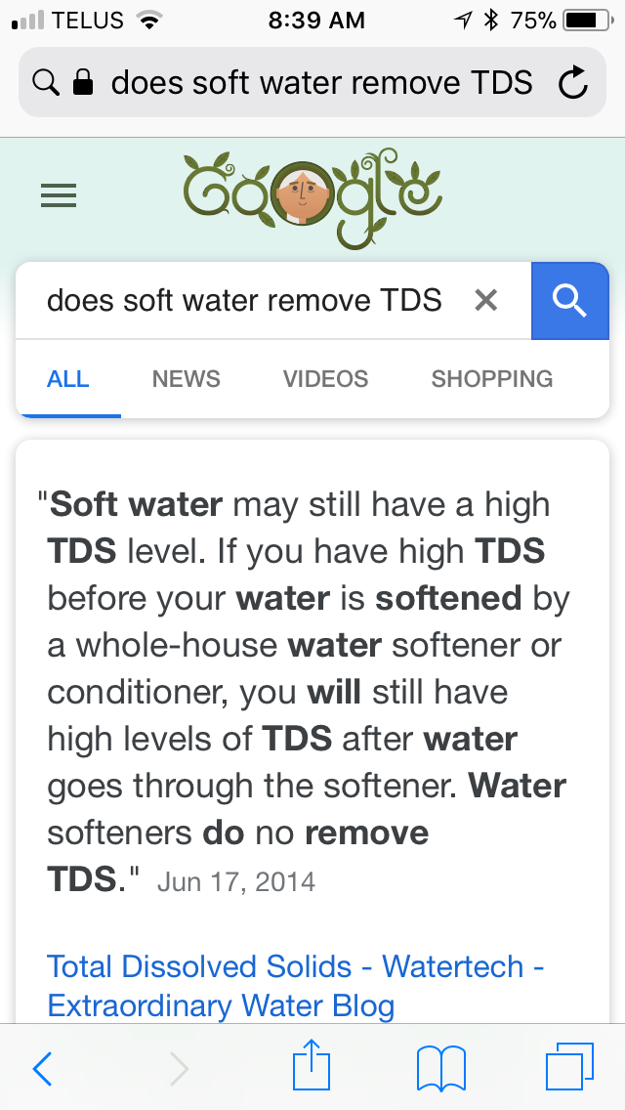Tap the Google doodle logo

(x=312, y=195)
